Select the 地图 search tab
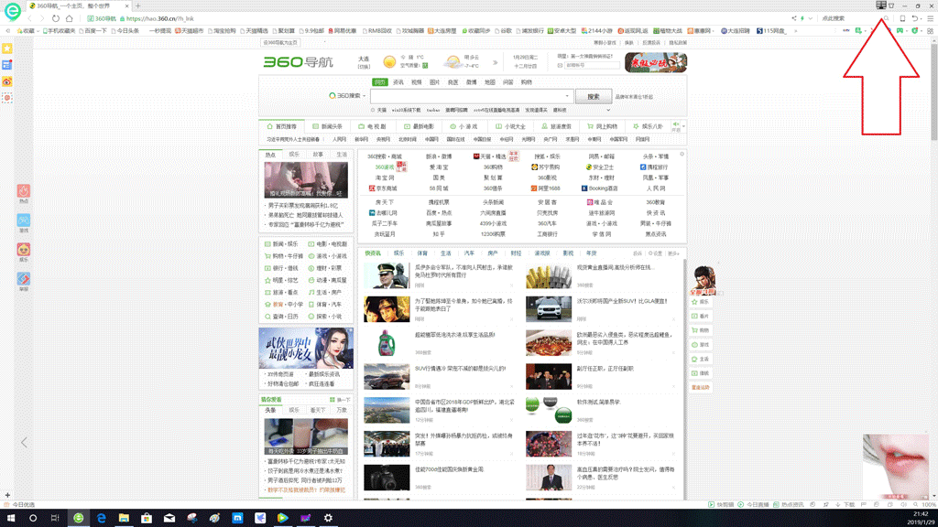Screen dimensions: 938x527 (490, 81)
